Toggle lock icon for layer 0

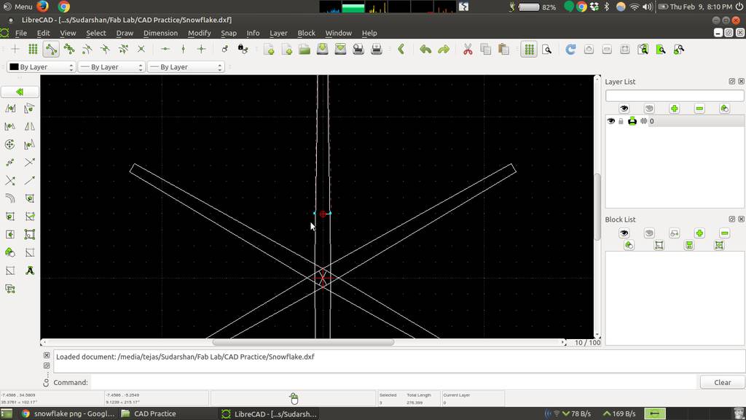(621, 121)
